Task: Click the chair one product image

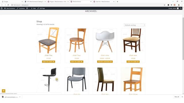Action: [133, 40]
